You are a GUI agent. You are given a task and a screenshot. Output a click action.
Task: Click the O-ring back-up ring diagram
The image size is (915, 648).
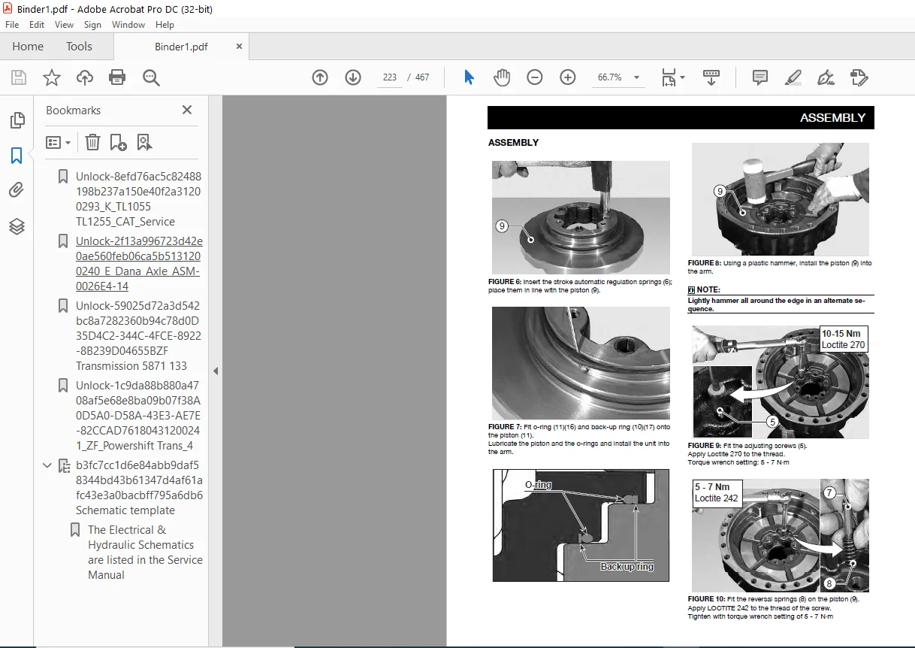point(581,525)
